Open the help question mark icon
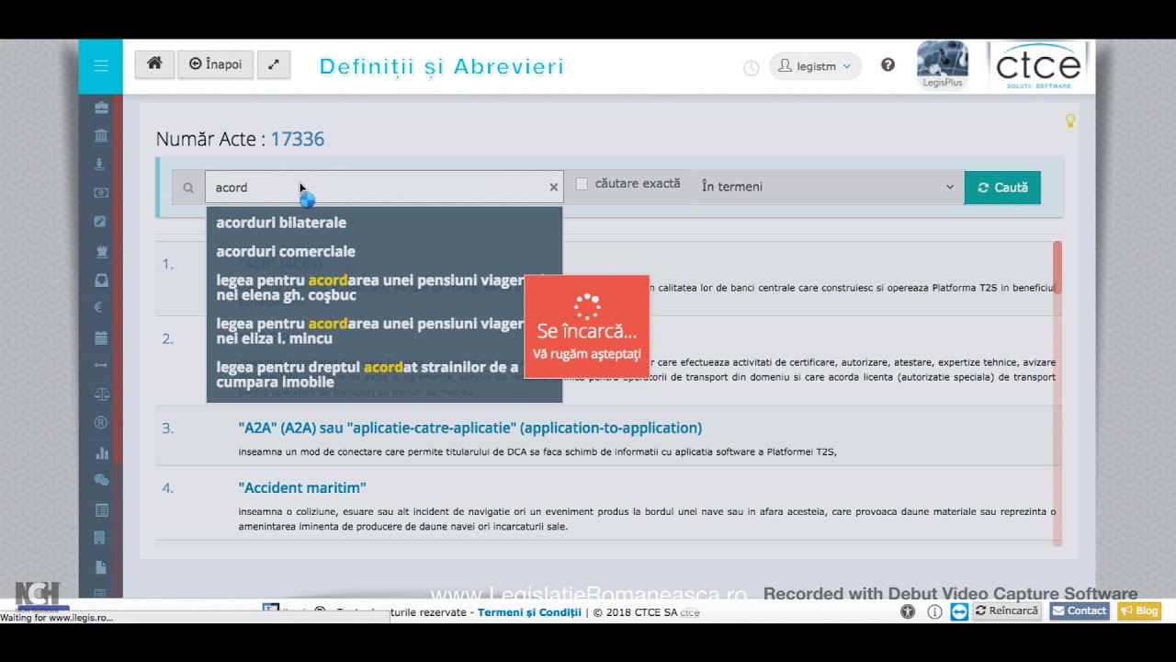 [888, 65]
